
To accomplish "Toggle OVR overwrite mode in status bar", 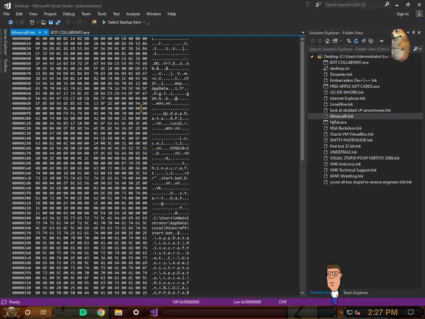I will tap(283, 302).
